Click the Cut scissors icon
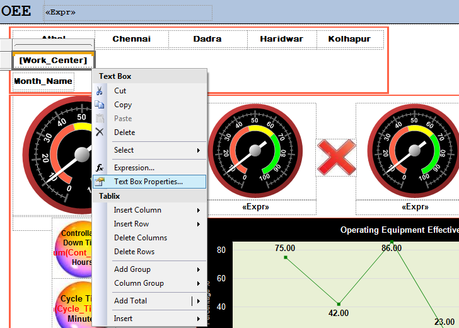Screen dimensions: 459x328 (x=99, y=91)
